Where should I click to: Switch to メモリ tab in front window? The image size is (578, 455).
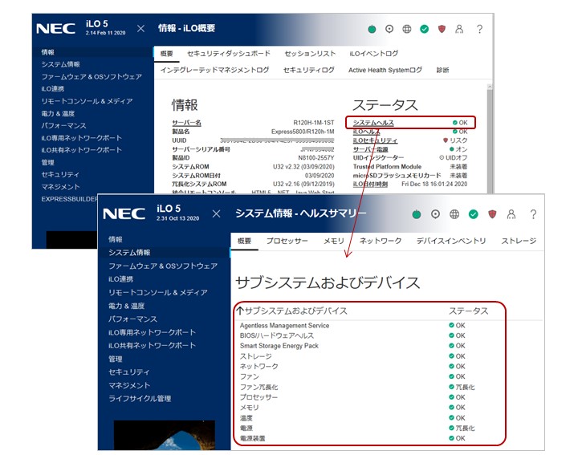point(334,241)
